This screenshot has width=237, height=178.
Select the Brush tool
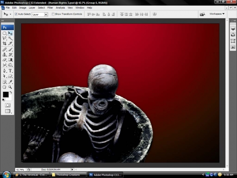[x=10, y=49]
